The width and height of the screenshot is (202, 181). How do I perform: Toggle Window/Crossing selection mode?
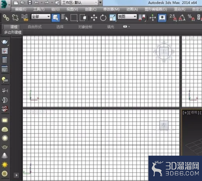[x=83, y=17]
